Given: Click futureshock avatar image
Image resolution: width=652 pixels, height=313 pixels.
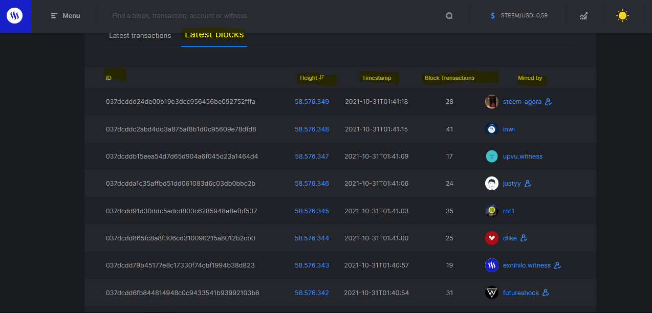Looking at the screenshot, I should coord(492,293).
